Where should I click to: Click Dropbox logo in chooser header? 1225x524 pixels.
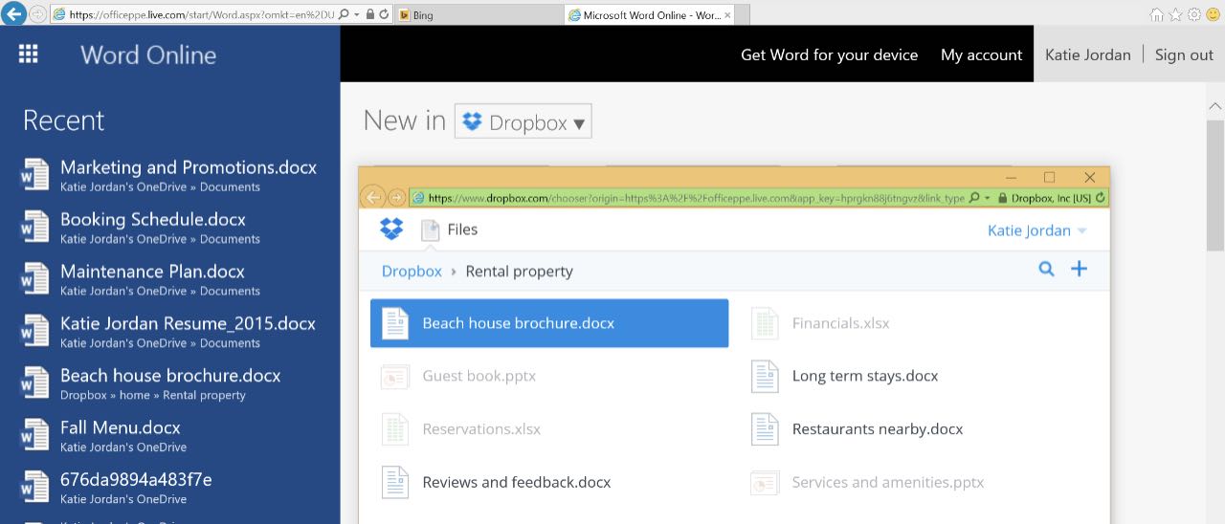[391, 229]
